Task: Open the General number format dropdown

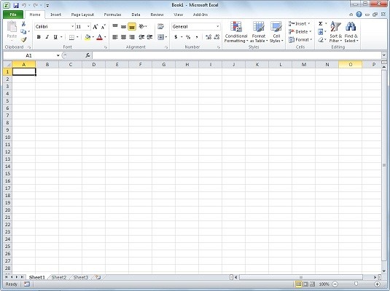Action: (x=218, y=27)
